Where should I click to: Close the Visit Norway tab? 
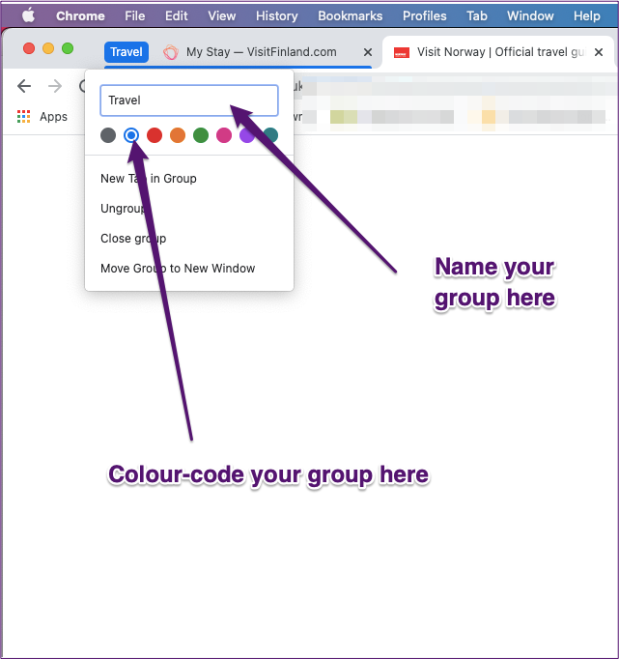tap(599, 52)
